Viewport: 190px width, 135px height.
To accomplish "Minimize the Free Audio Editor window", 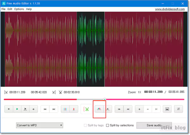I will click(x=163, y=3).
